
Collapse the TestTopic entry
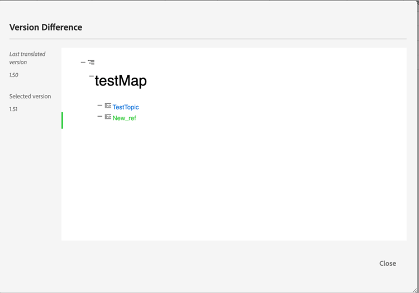[99, 105]
